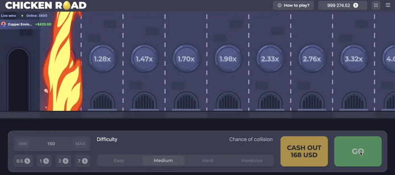Toggle fullscreen mode icon

(376, 5)
